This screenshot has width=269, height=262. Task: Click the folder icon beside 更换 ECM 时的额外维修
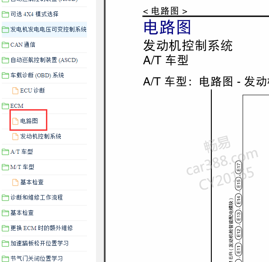pyautogui.click(x=5, y=228)
